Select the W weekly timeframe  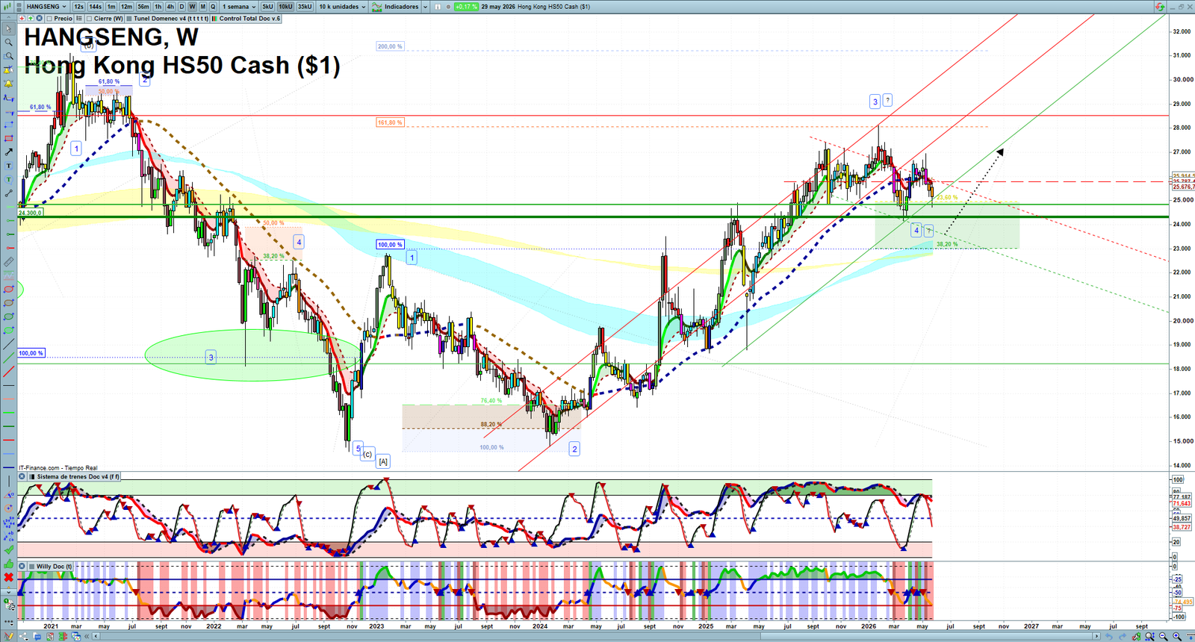(192, 7)
